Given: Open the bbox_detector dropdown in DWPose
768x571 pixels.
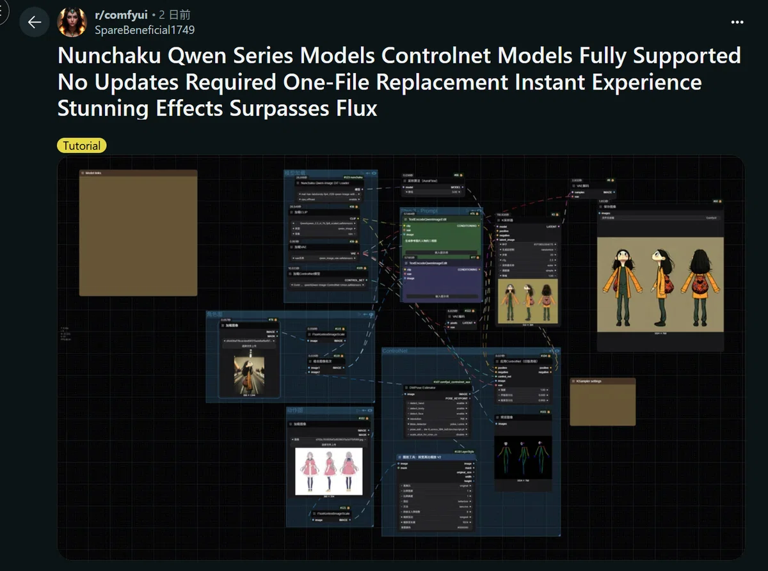Looking at the screenshot, I should click(x=438, y=424).
